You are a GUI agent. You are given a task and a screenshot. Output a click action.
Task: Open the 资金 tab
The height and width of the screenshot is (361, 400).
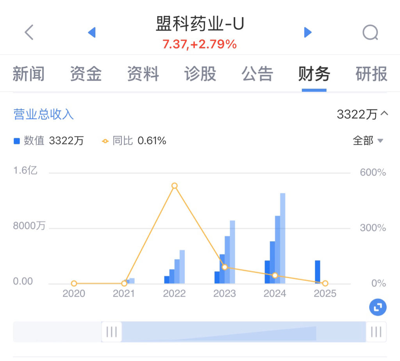coord(86,74)
